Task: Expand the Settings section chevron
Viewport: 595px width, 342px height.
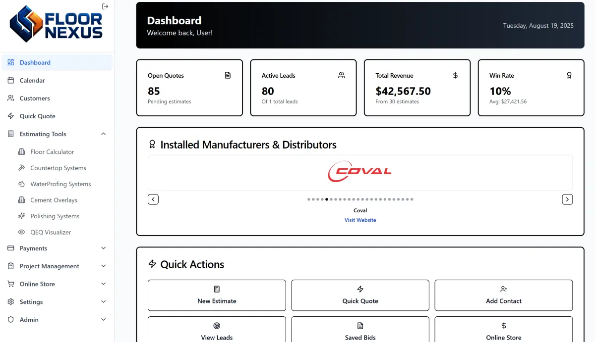Action: 104,301
